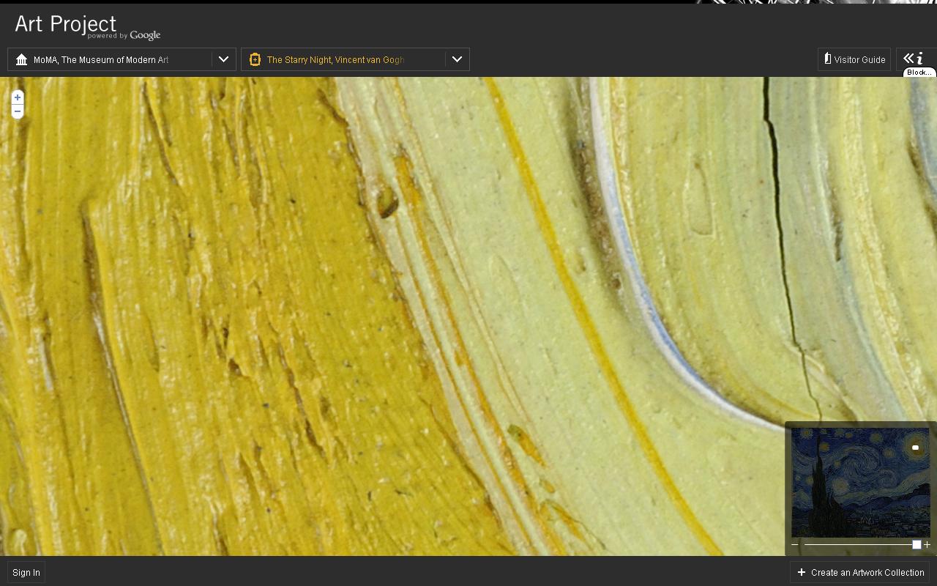Click the Visitor Guide booklet icon

(828, 59)
